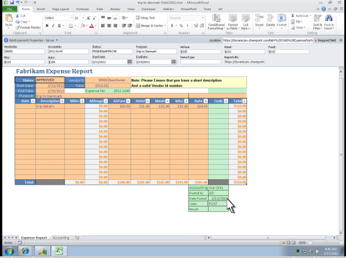The width and height of the screenshot is (346, 258).
Task: Apply Accounting dollar number format
Action: pyautogui.click(x=172, y=25)
